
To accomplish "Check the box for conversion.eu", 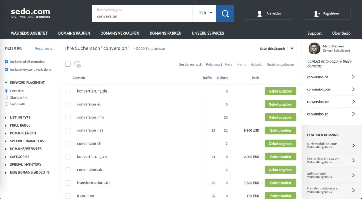I will point(68,104).
